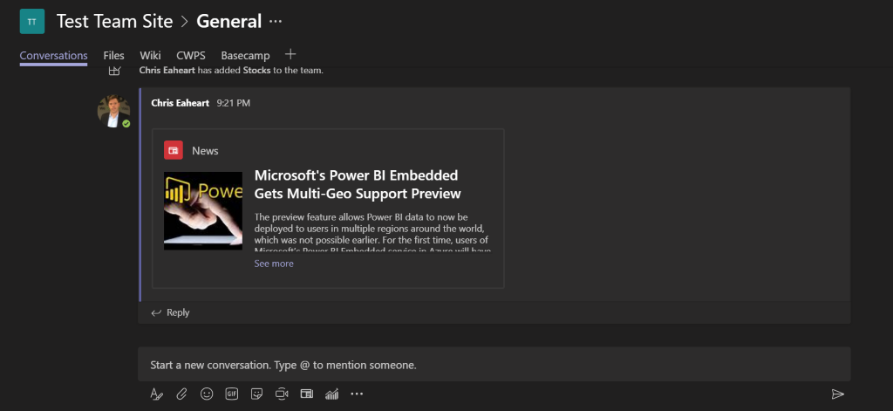This screenshot has width=893, height=411.
Task: Open the Power BI Embedded news headline
Action: pyautogui.click(x=357, y=184)
